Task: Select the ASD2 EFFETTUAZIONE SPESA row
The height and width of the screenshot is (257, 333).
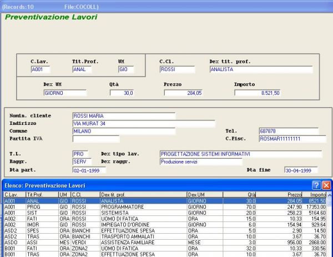Action: point(165,231)
